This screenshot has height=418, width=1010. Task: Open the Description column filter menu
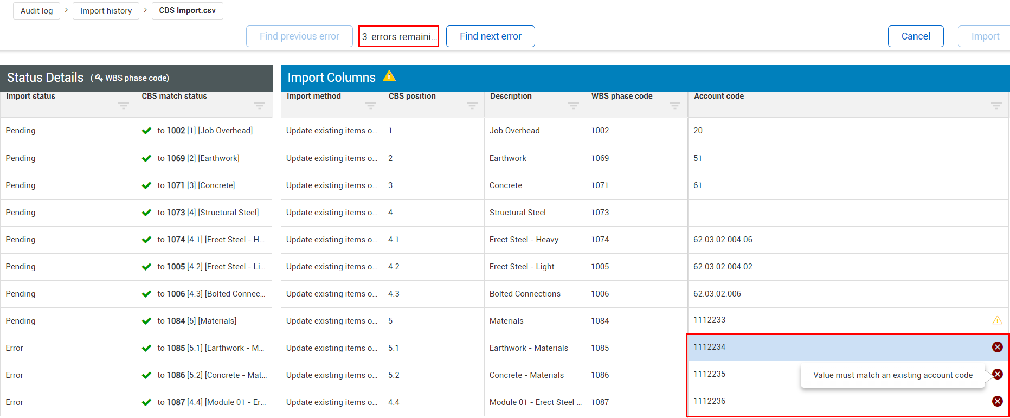click(573, 106)
